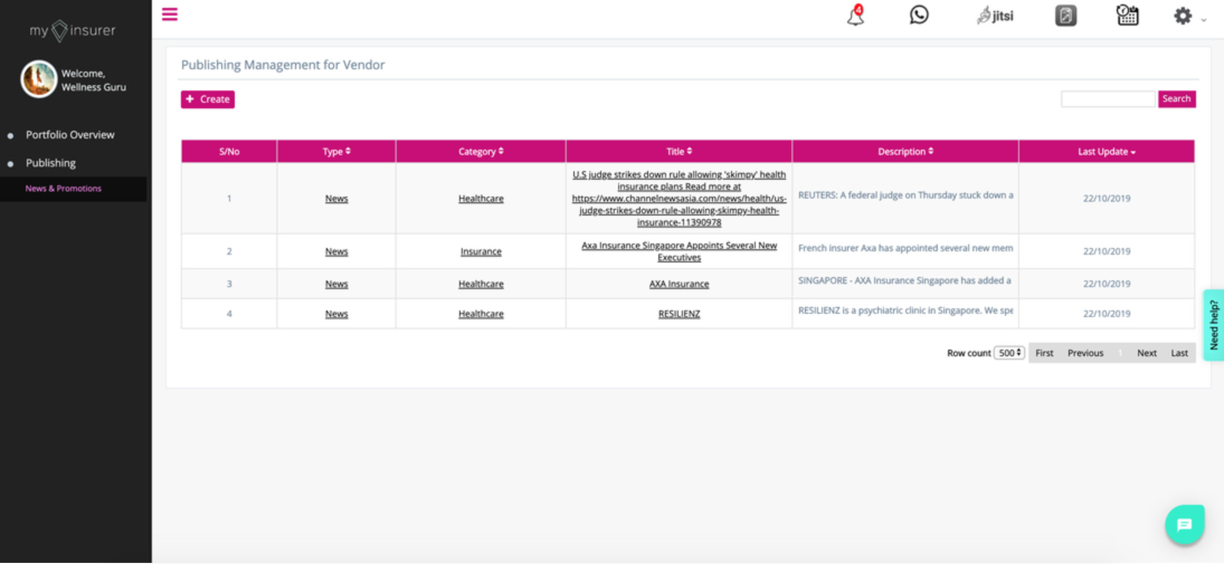
Task: Click the Publishing Management for Vendor heading
Action: (283, 65)
